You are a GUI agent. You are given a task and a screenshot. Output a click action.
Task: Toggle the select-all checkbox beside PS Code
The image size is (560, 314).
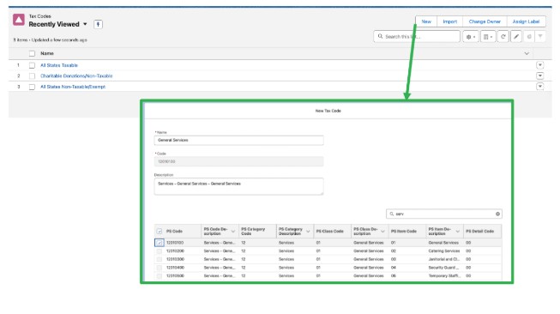(160, 231)
